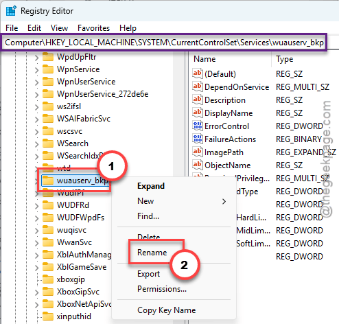The height and width of the screenshot is (324, 339).
Task: Expand the XboxGipSvc key chevron
Action: click(x=36, y=292)
